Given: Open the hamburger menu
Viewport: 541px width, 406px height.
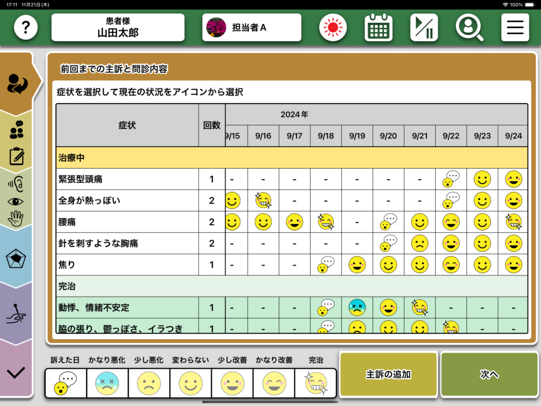Looking at the screenshot, I should click(x=515, y=27).
